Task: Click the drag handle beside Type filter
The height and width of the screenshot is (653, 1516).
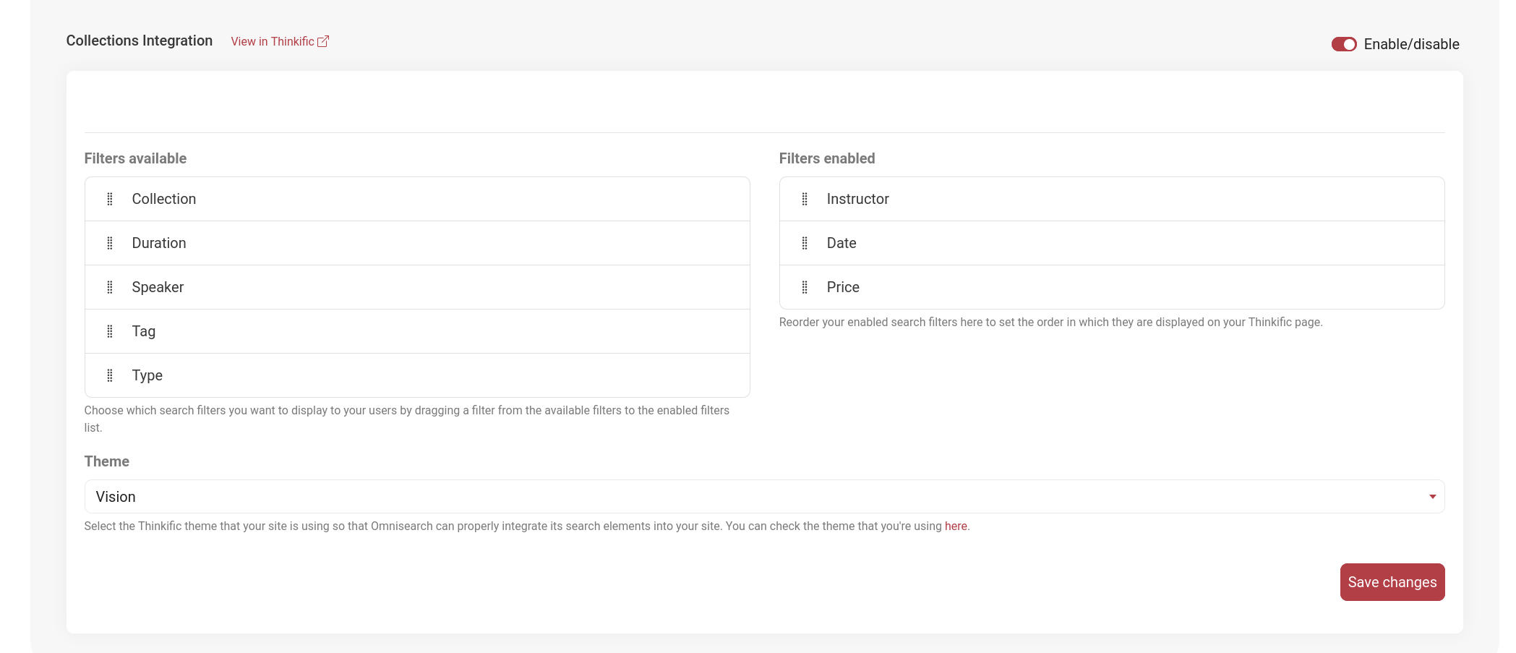Action: coord(110,375)
